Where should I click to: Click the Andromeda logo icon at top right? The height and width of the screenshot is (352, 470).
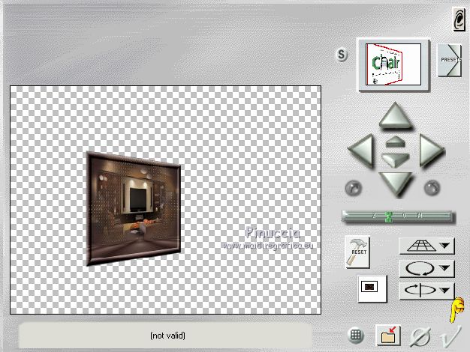point(459,19)
